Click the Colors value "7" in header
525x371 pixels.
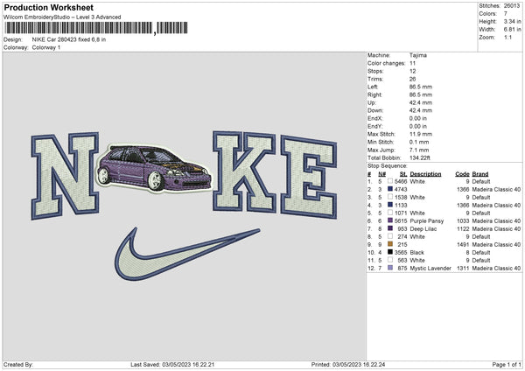(506, 14)
